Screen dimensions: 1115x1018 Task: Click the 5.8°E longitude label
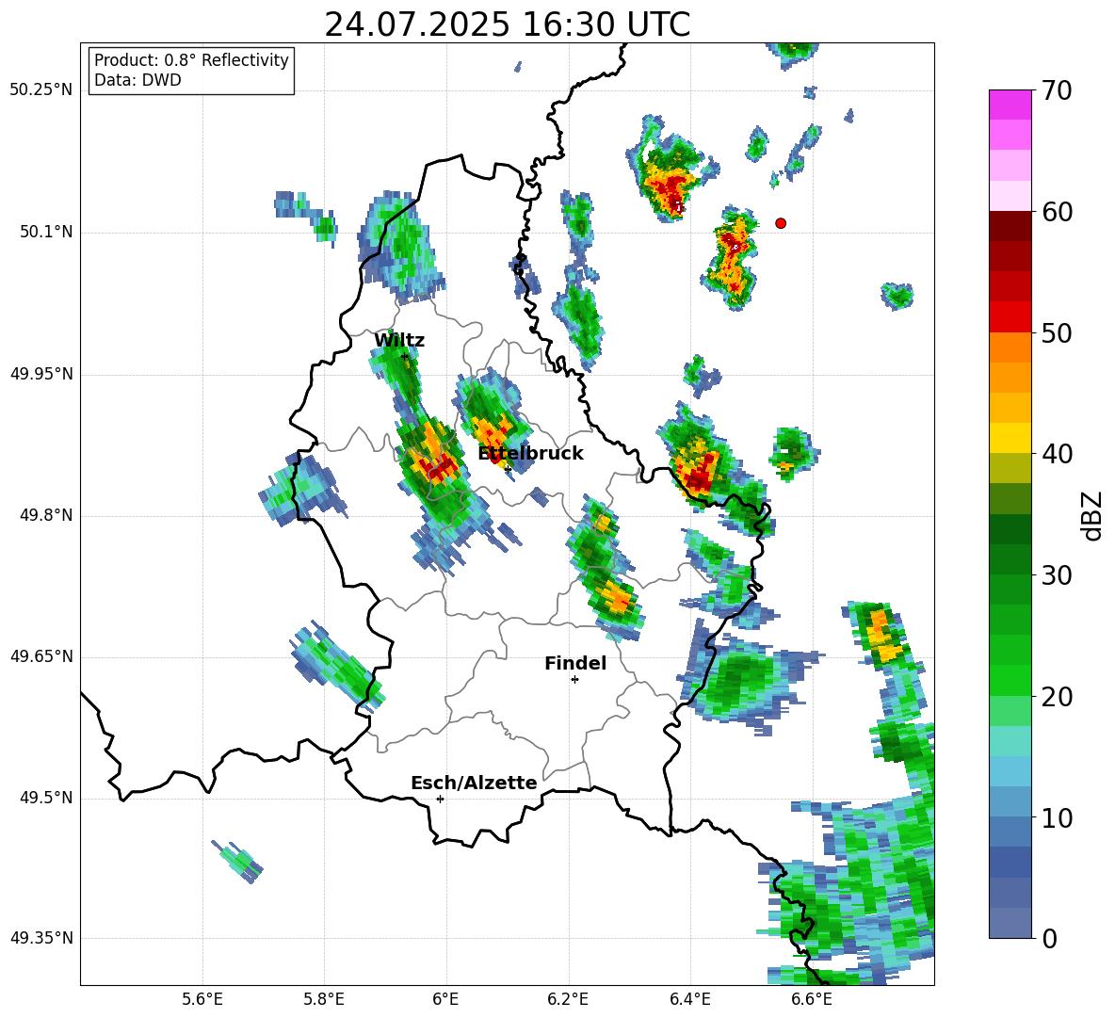[x=324, y=999]
